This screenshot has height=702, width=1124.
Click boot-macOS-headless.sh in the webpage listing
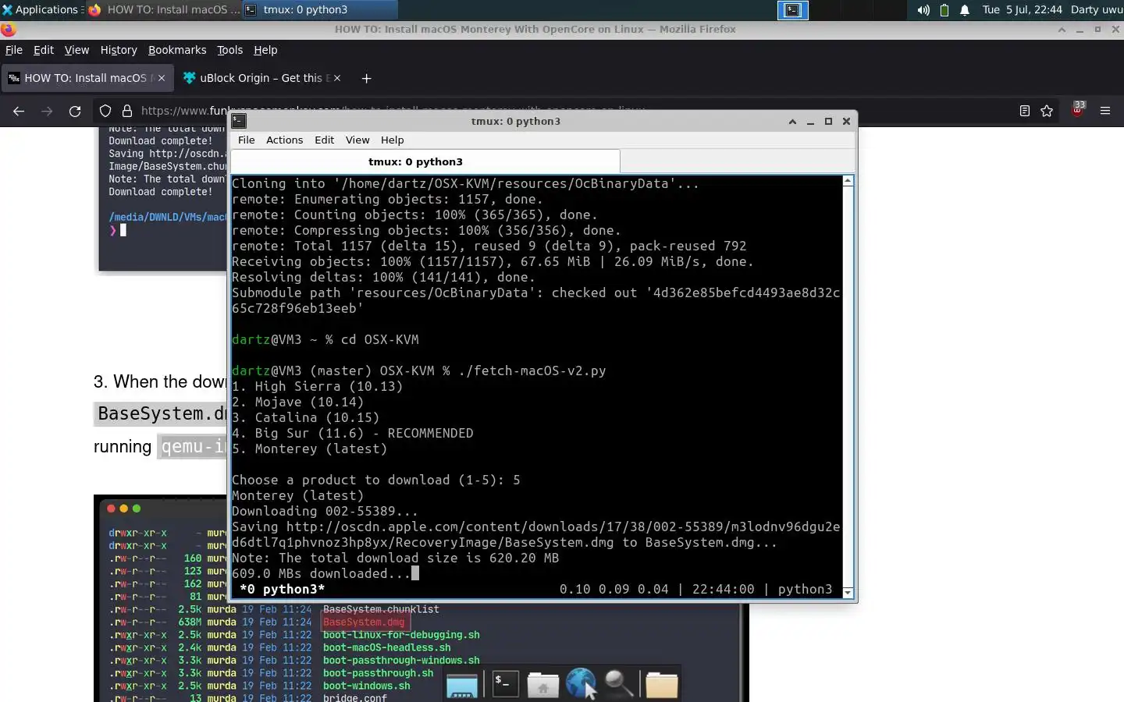click(386, 647)
